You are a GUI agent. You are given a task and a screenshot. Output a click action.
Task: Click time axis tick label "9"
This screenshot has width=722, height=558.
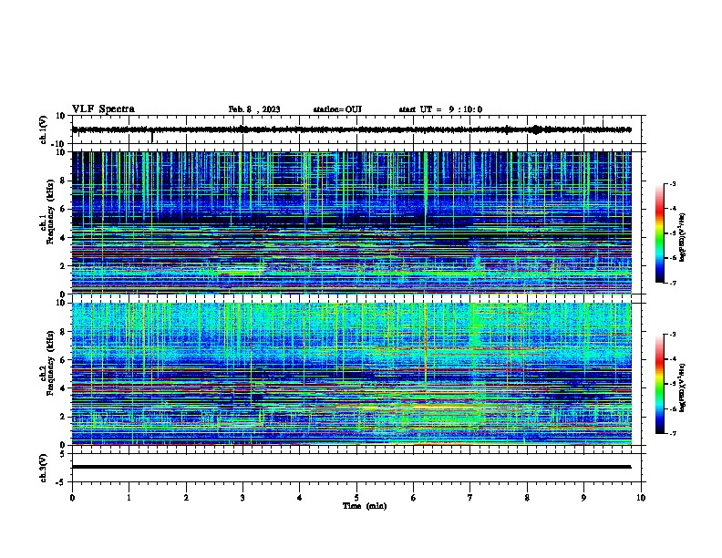[583, 498]
